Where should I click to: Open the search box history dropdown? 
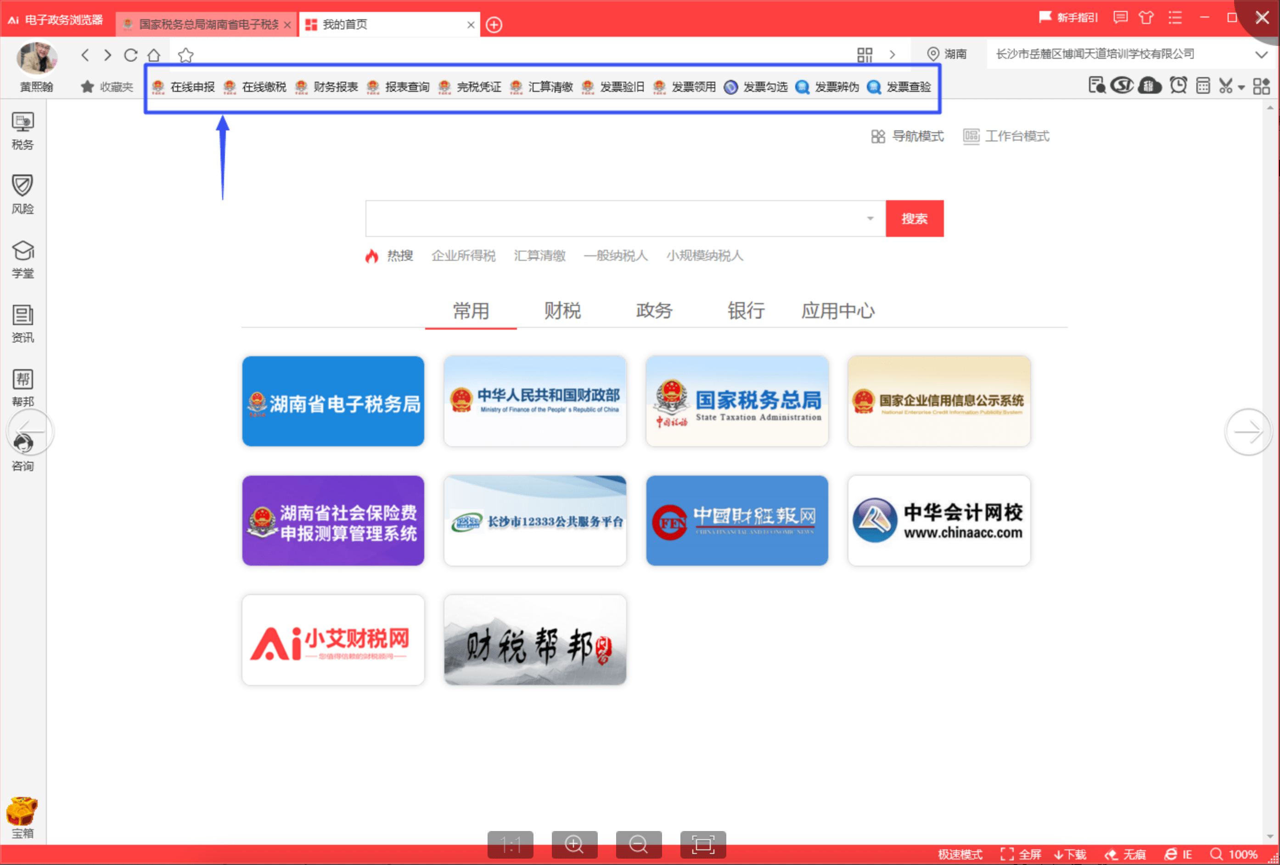pos(870,218)
